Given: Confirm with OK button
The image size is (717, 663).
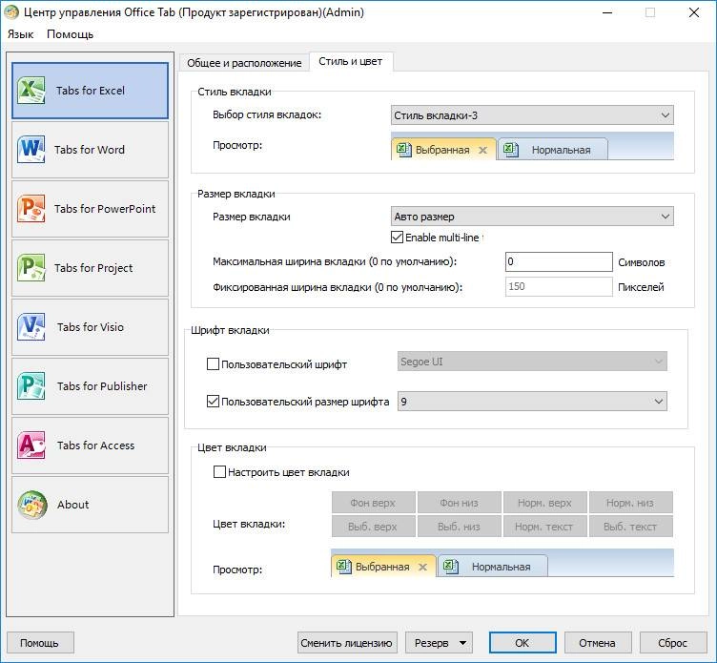Looking at the screenshot, I should 522,643.
